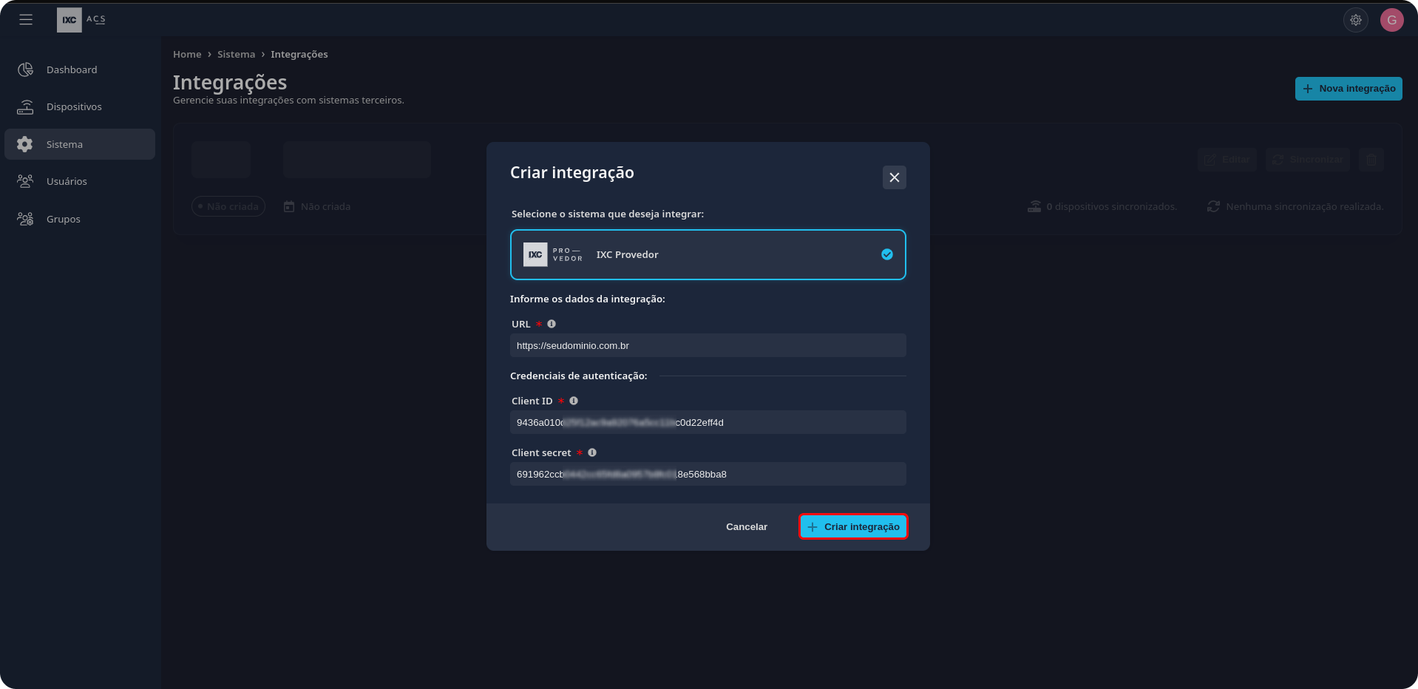Click the Sistema gear icon in the sidebar
Viewport: 1418px width, 689px height.
[x=25, y=144]
